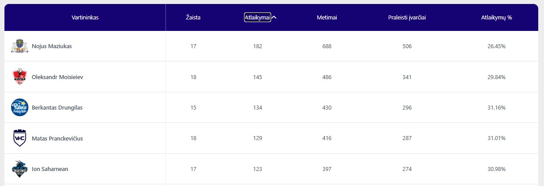The height and width of the screenshot is (186, 544).
Task: Click Oleksandr Moisieiev club crest icon
Action: tap(20, 77)
